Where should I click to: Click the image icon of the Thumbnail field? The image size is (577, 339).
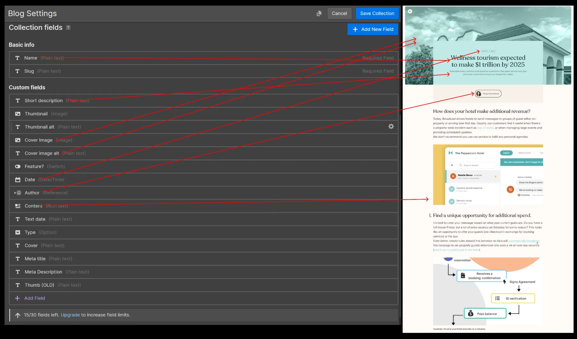tap(18, 114)
